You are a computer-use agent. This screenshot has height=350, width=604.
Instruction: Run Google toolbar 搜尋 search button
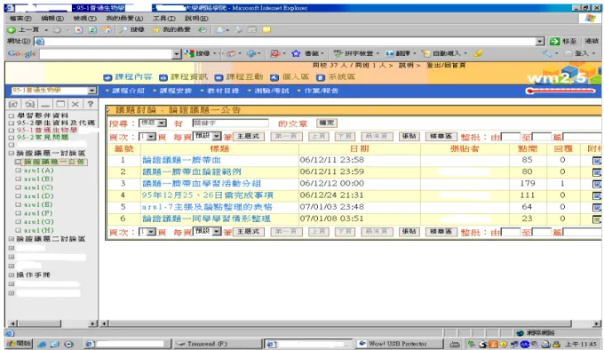[197, 53]
